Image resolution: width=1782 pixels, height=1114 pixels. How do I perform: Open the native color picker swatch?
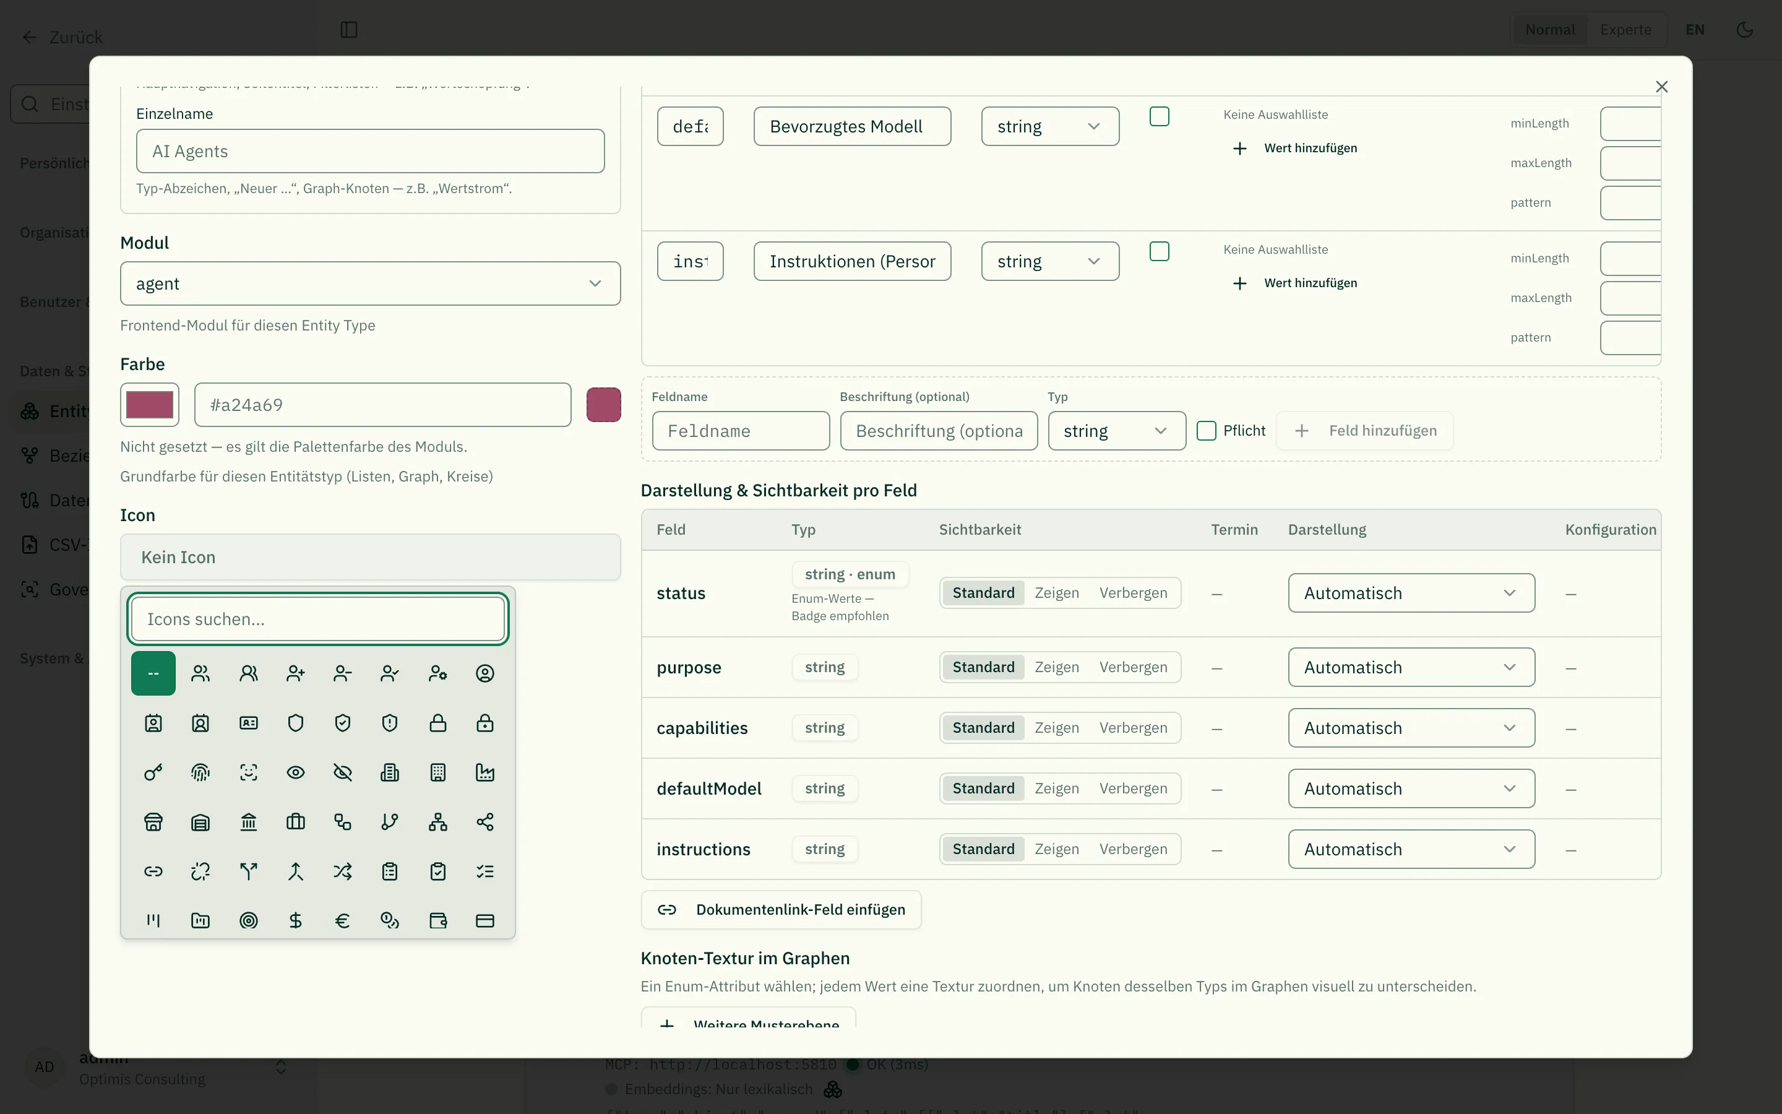[x=150, y=405]
